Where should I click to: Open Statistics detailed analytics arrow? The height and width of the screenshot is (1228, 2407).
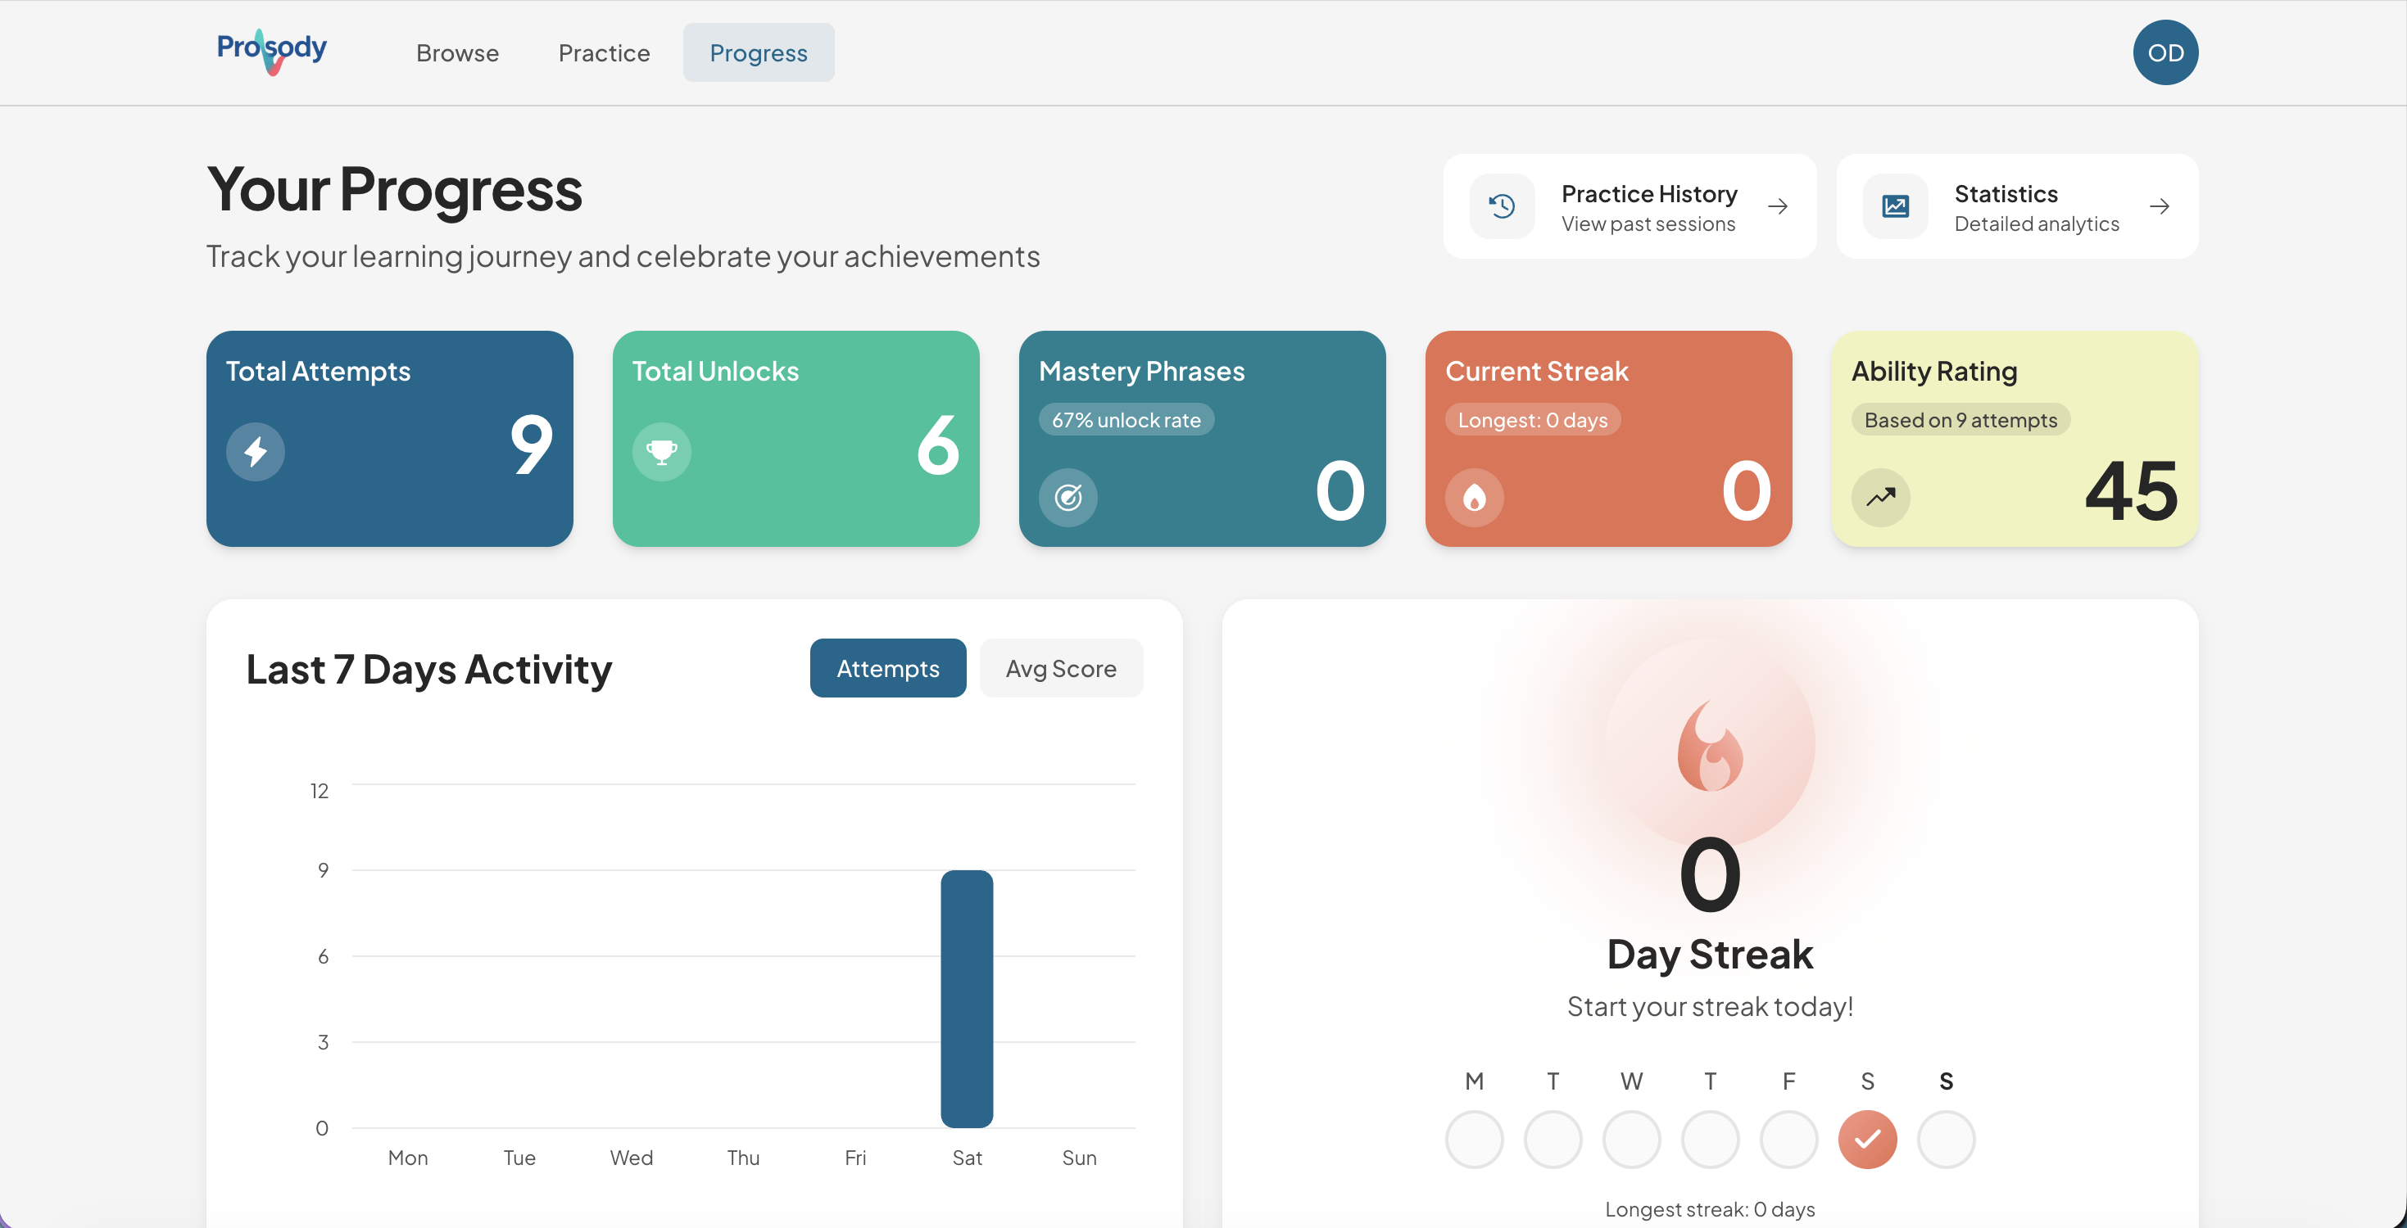click(2160, 206)
